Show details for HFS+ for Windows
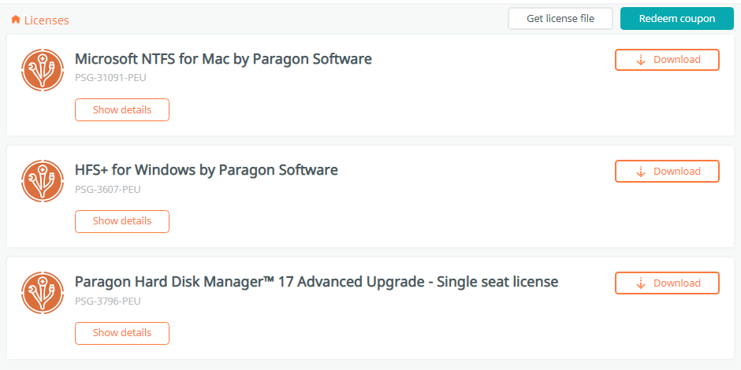Screen dimensions: 741x370 122,221
